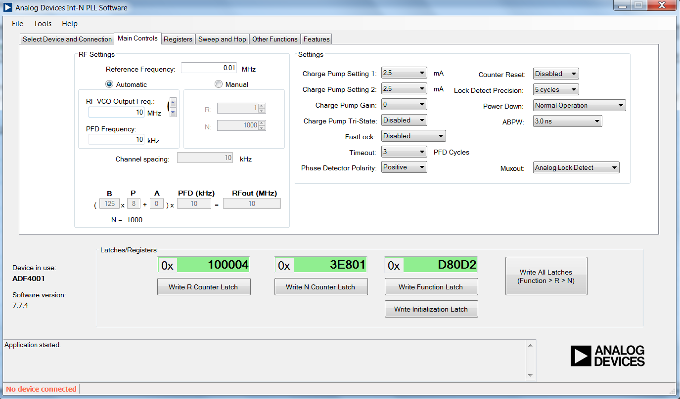
Task: Click the Analog Devices logo icon in title bar
Action: pyautogui.click(x=8, y=7)
